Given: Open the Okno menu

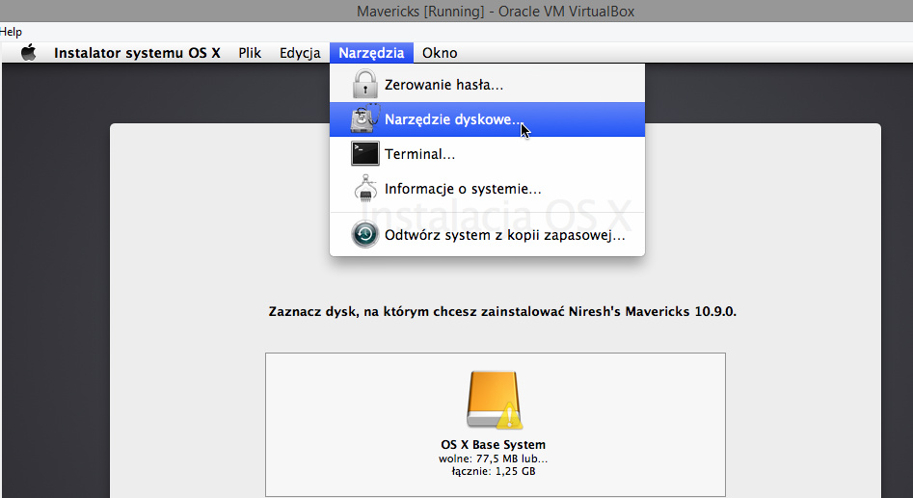Looking at the screenshot, I should click(x=440, y=53).
